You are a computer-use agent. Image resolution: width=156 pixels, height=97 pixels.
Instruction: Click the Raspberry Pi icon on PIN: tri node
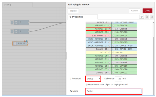pos(15,44)
